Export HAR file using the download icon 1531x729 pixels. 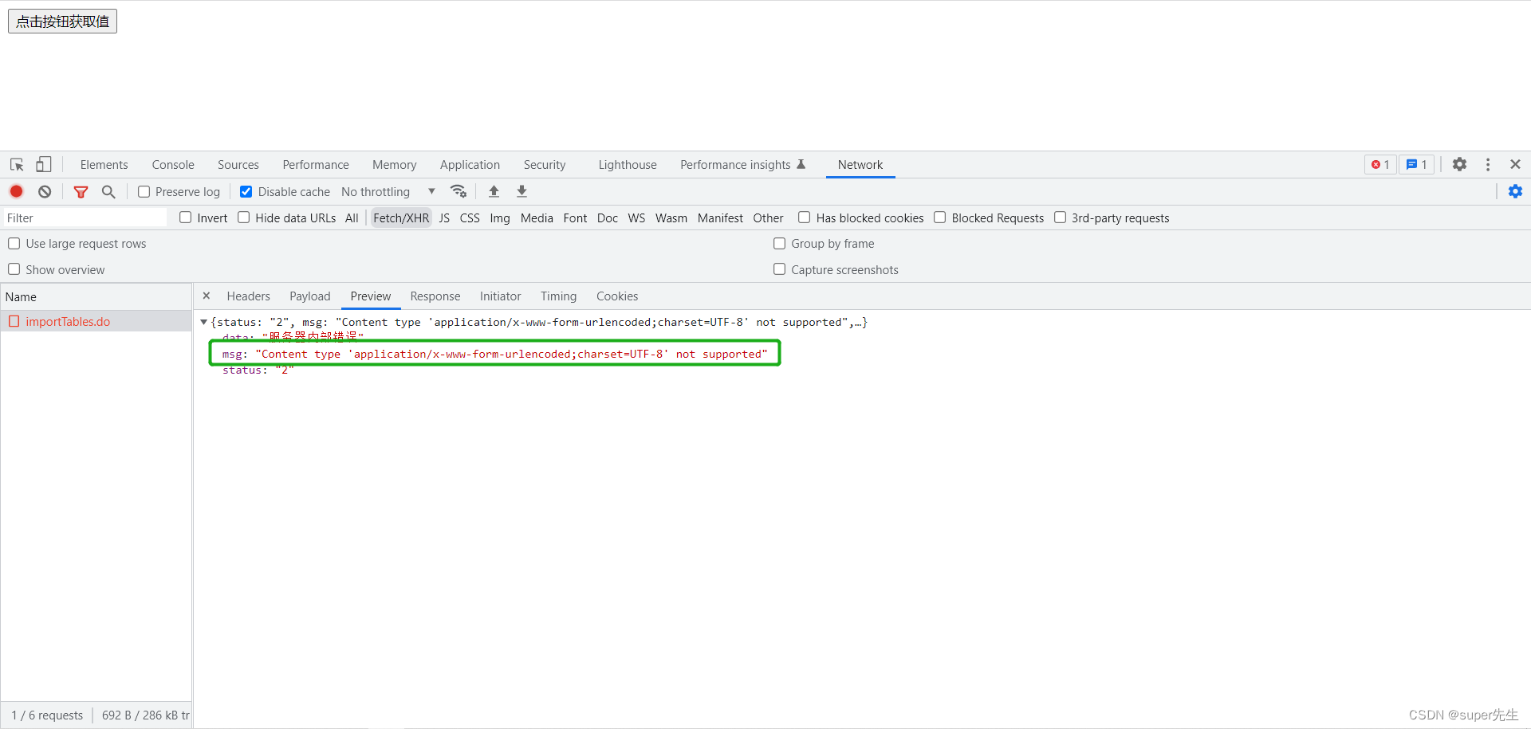[521, 191]
